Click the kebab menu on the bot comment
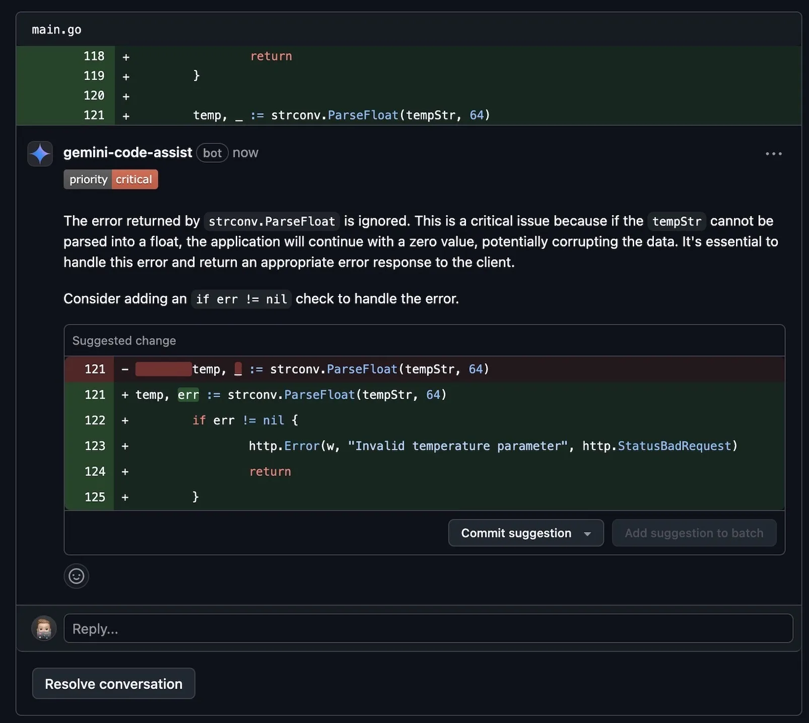The height and width of the screenshot is (723, 809). pos(773,154)
